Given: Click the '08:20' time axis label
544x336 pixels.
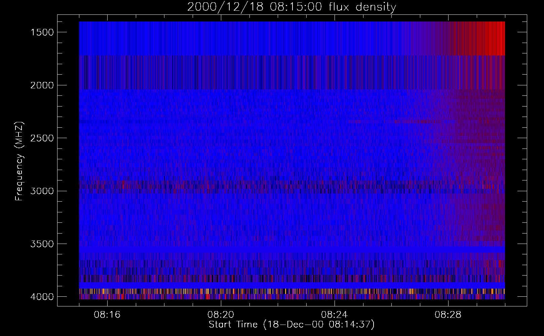Looking at the screenshot, I should (x=221, y=315).
